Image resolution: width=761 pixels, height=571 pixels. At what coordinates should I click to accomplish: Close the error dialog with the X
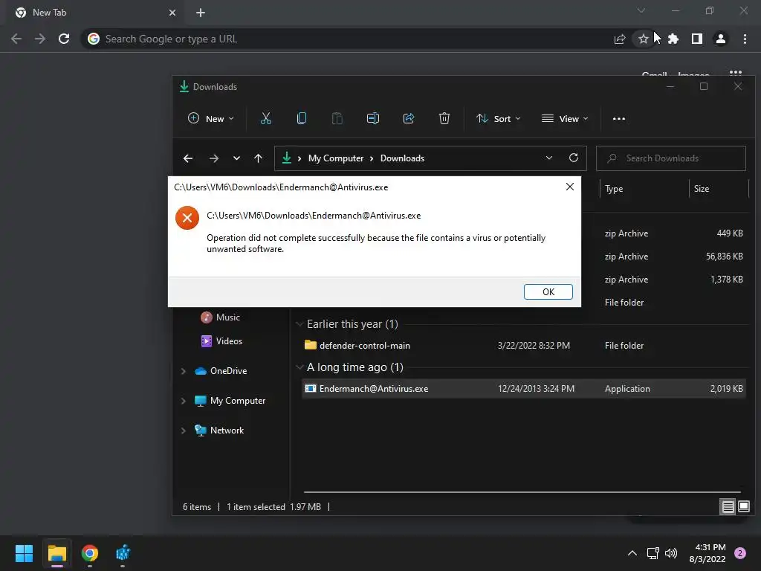(x=570, y=187)
